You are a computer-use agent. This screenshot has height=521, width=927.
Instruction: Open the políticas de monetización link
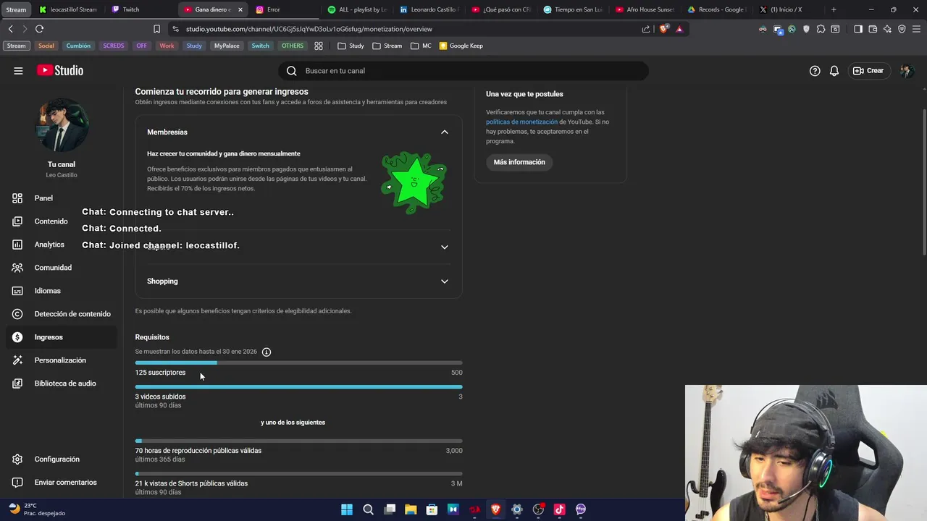(x=521, y=122)
